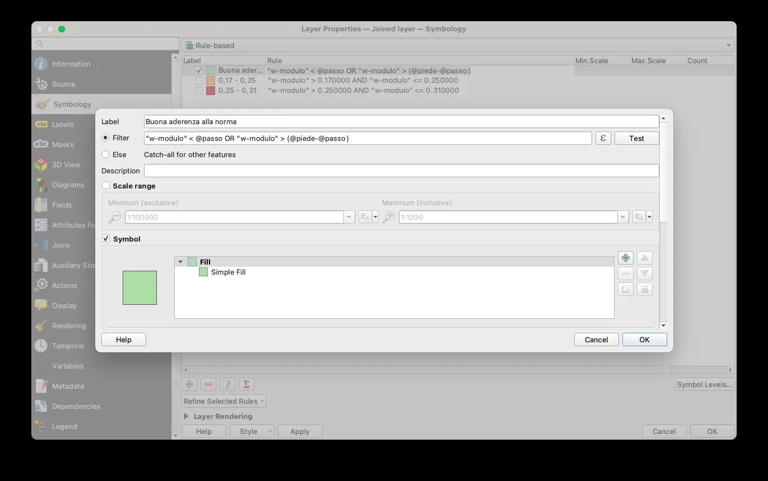Duplicate the symbol layer icon

point(625,289)
